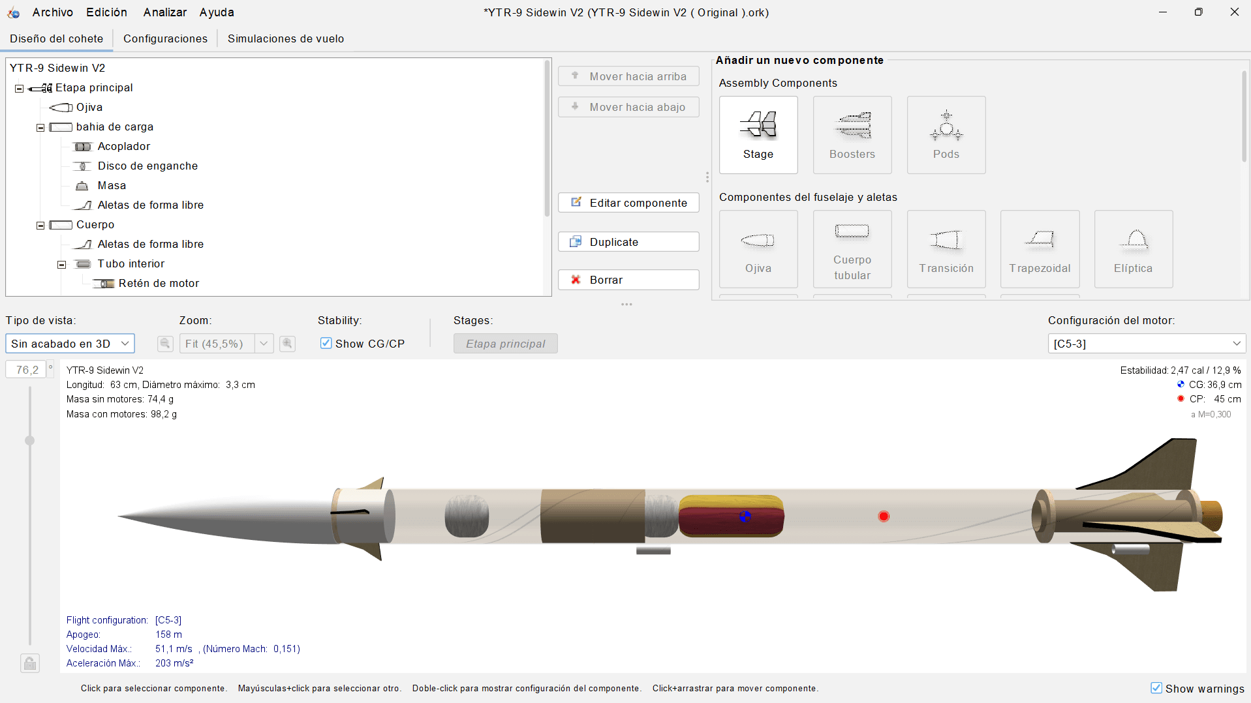Click Editar componente button
The width and height of the screenshot is (1251, 703).
point(628,203)
